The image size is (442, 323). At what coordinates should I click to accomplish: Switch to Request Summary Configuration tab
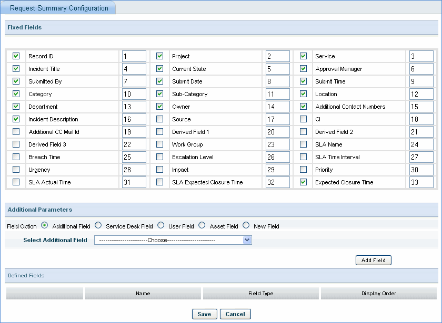pyautogui.click(x=59, y=8)
